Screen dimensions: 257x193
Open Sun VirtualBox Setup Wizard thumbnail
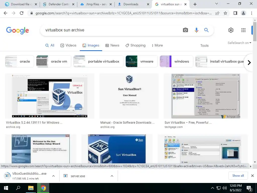(41, 149)
